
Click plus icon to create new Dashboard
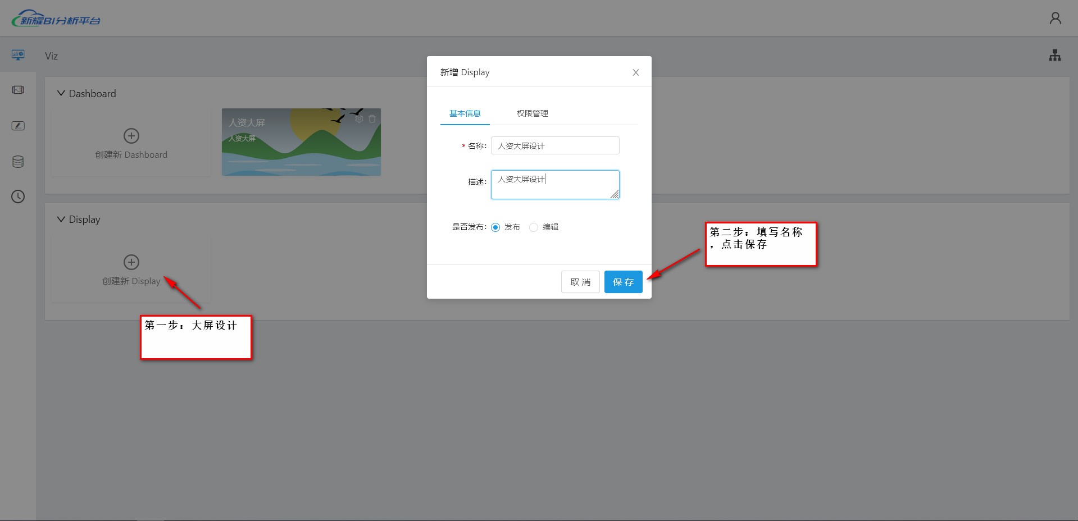131,136
